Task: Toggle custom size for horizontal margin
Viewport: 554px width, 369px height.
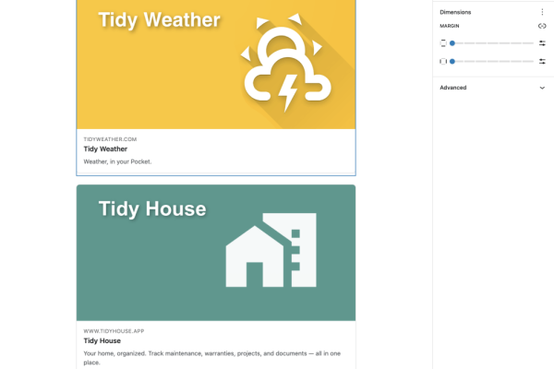Action: [x=542, y=61]
